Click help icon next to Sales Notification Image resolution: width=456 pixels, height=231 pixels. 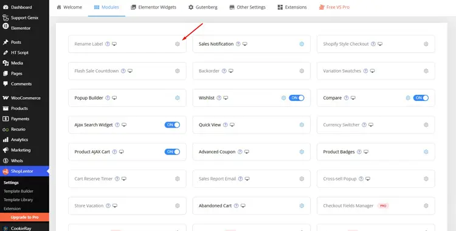[238, 44]
